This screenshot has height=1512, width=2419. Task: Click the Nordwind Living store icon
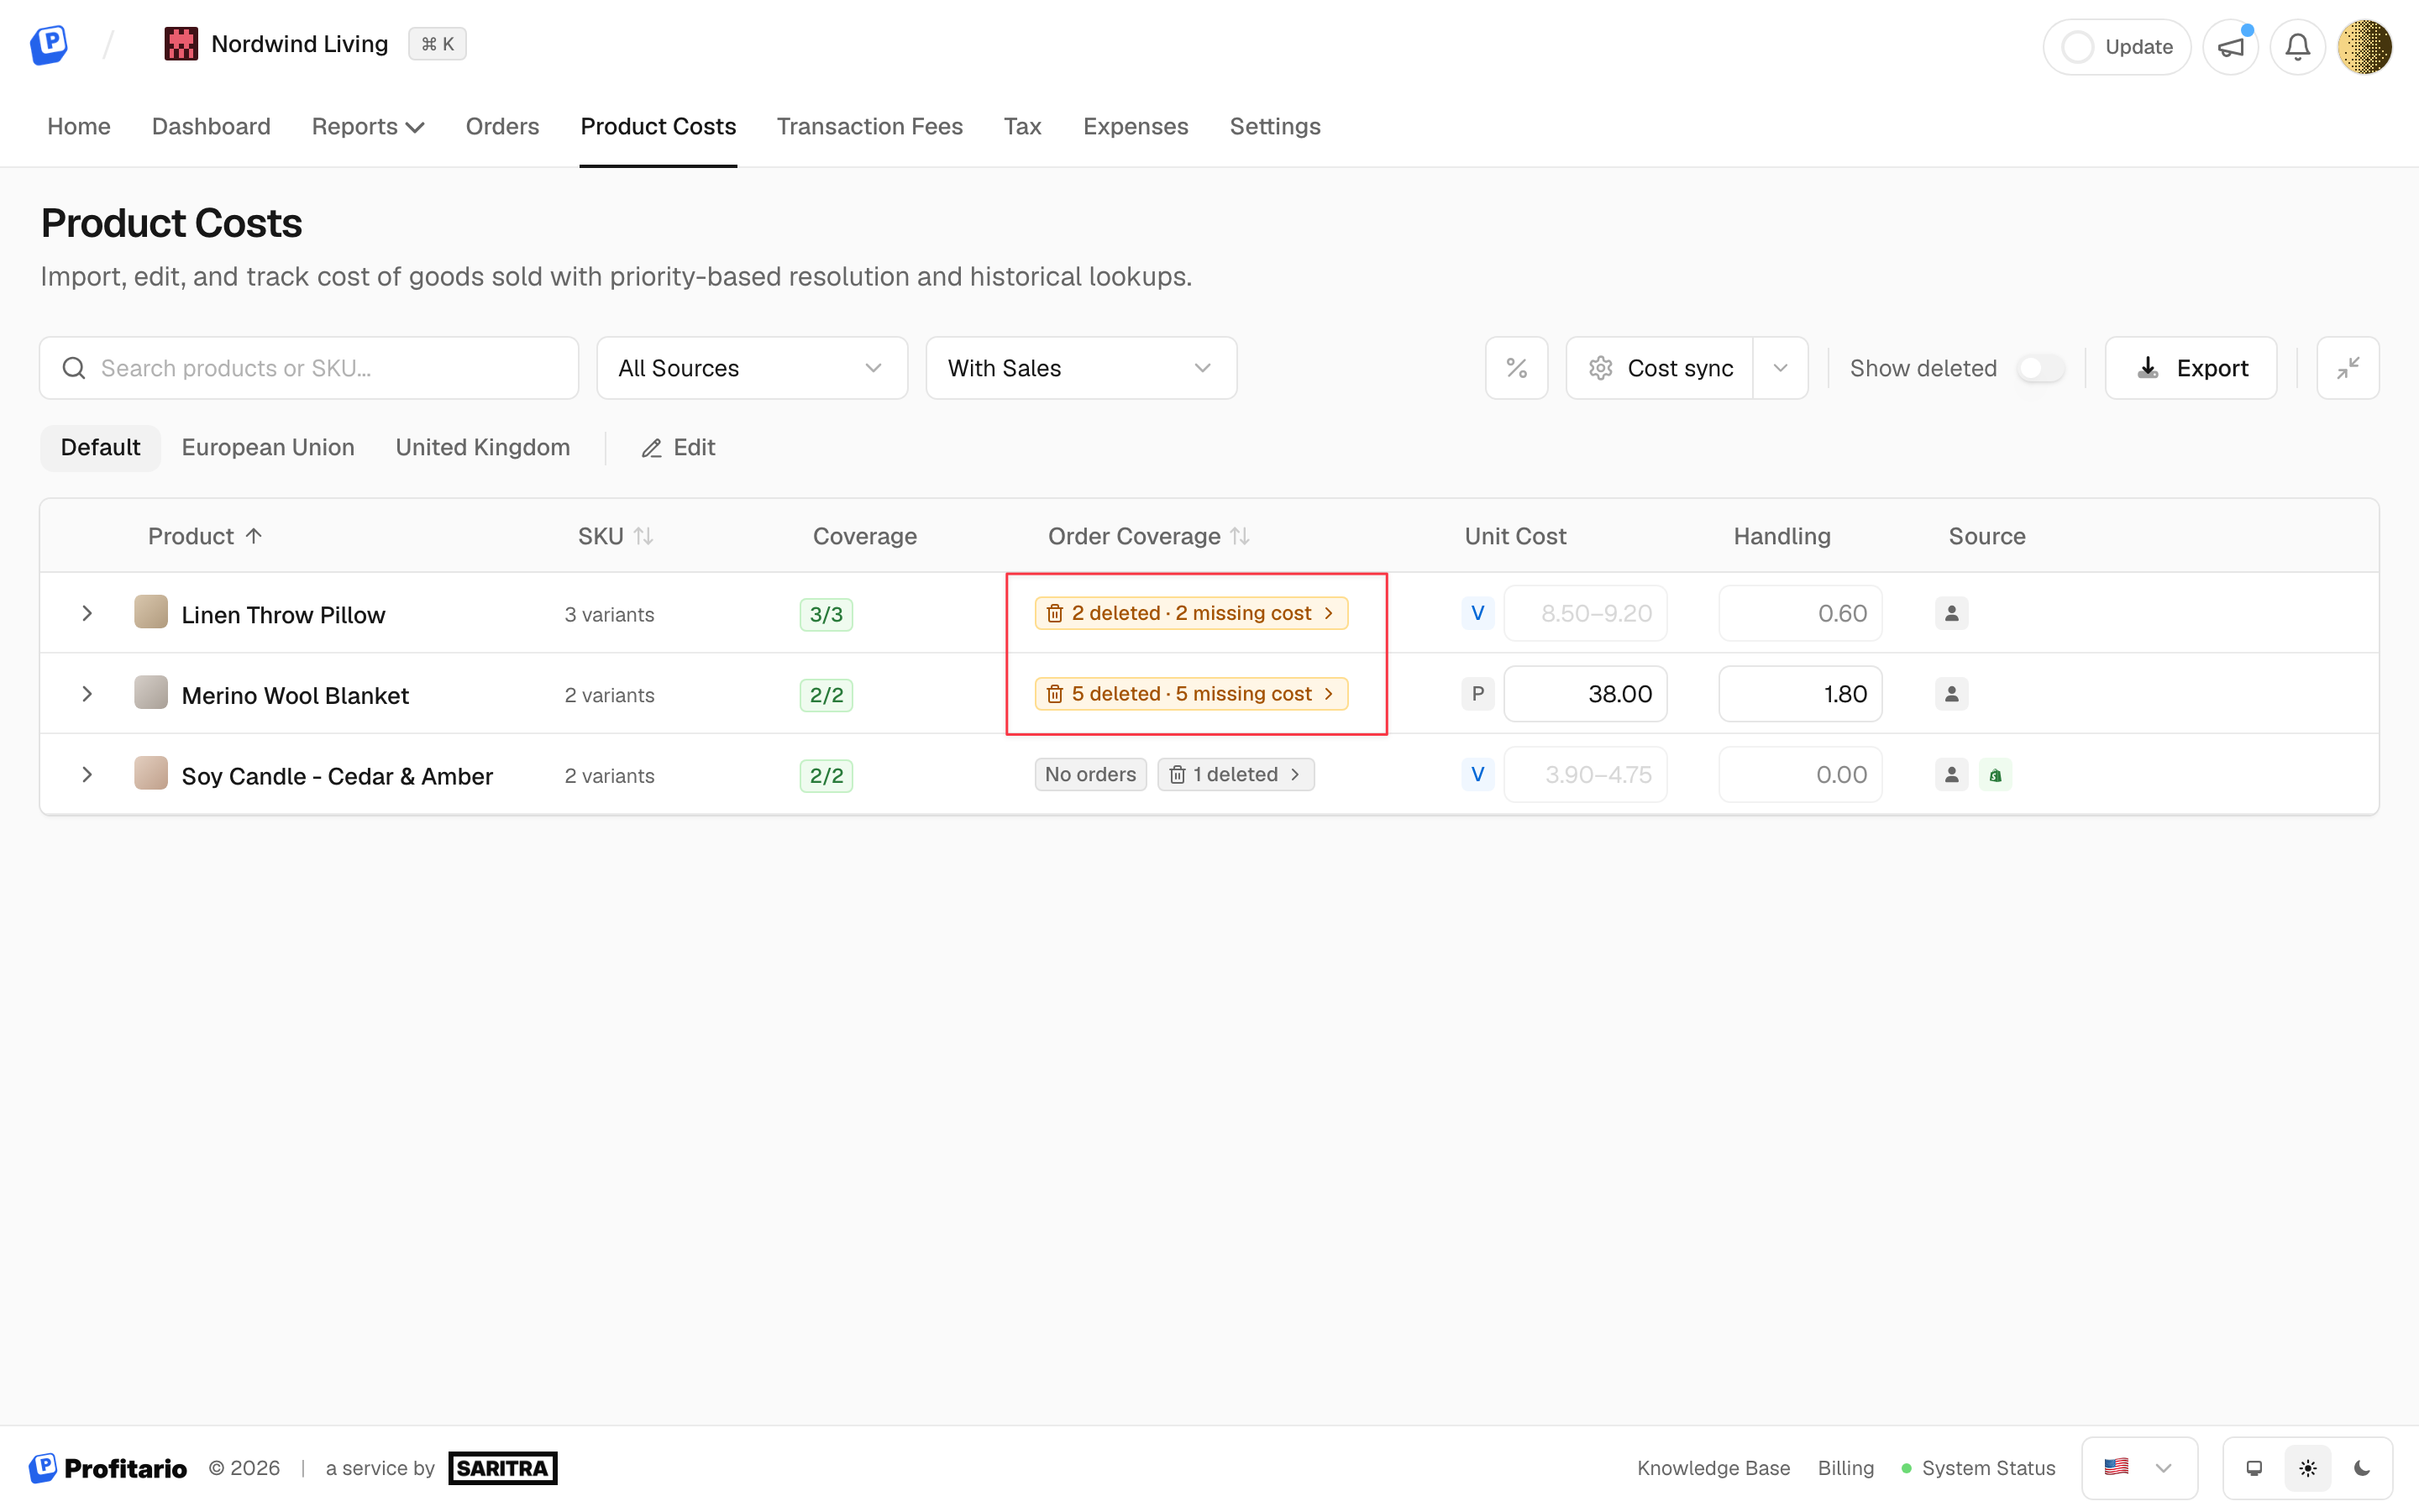[x=181, y=44]
